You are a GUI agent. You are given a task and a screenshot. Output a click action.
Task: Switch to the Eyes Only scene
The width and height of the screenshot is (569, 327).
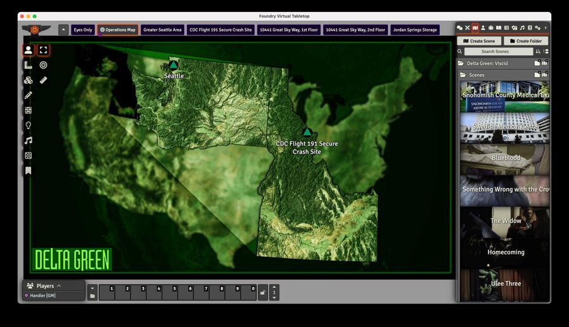point(83,30)
